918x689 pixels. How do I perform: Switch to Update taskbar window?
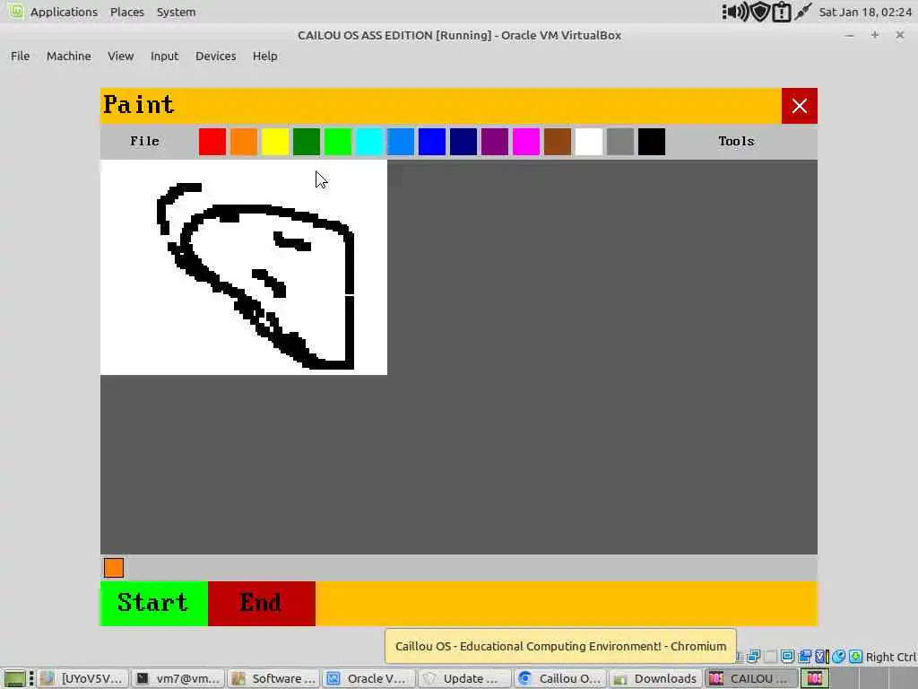(465, 678)
